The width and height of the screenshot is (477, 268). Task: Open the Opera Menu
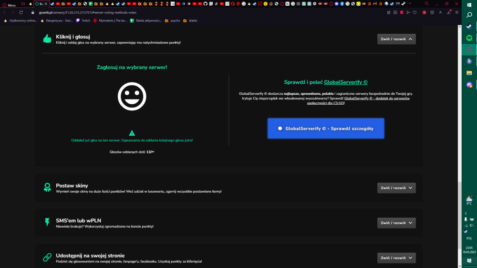[x=9, y=5]
